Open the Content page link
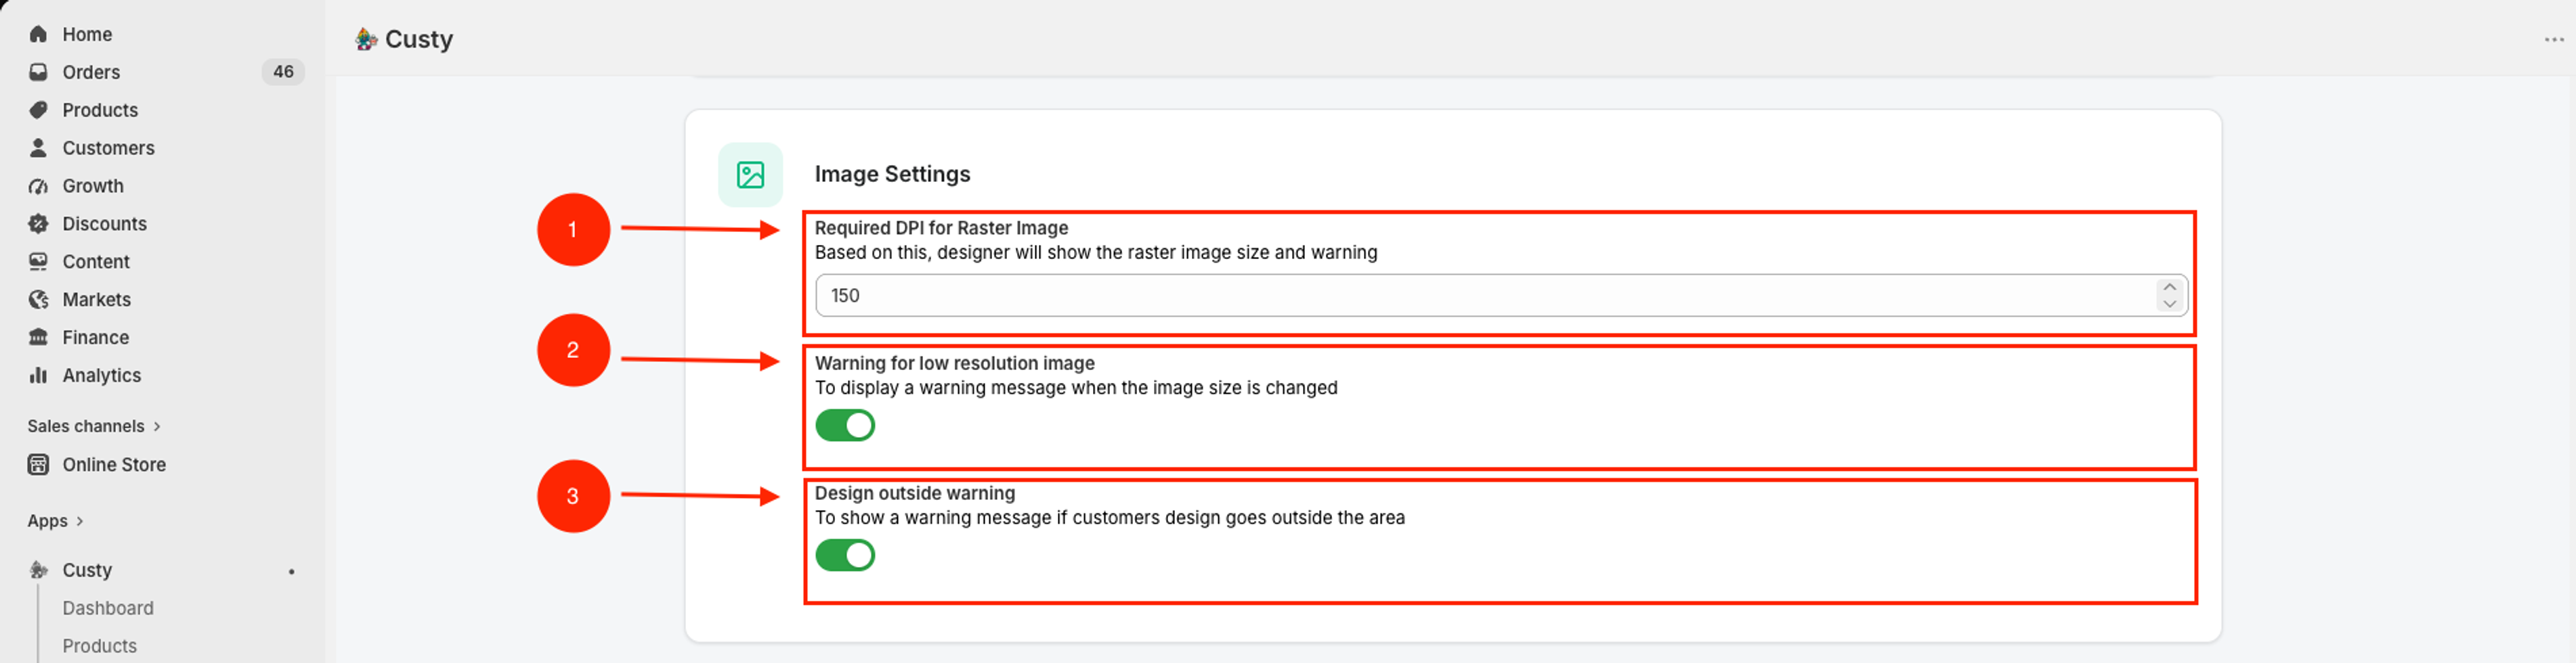 96,262
